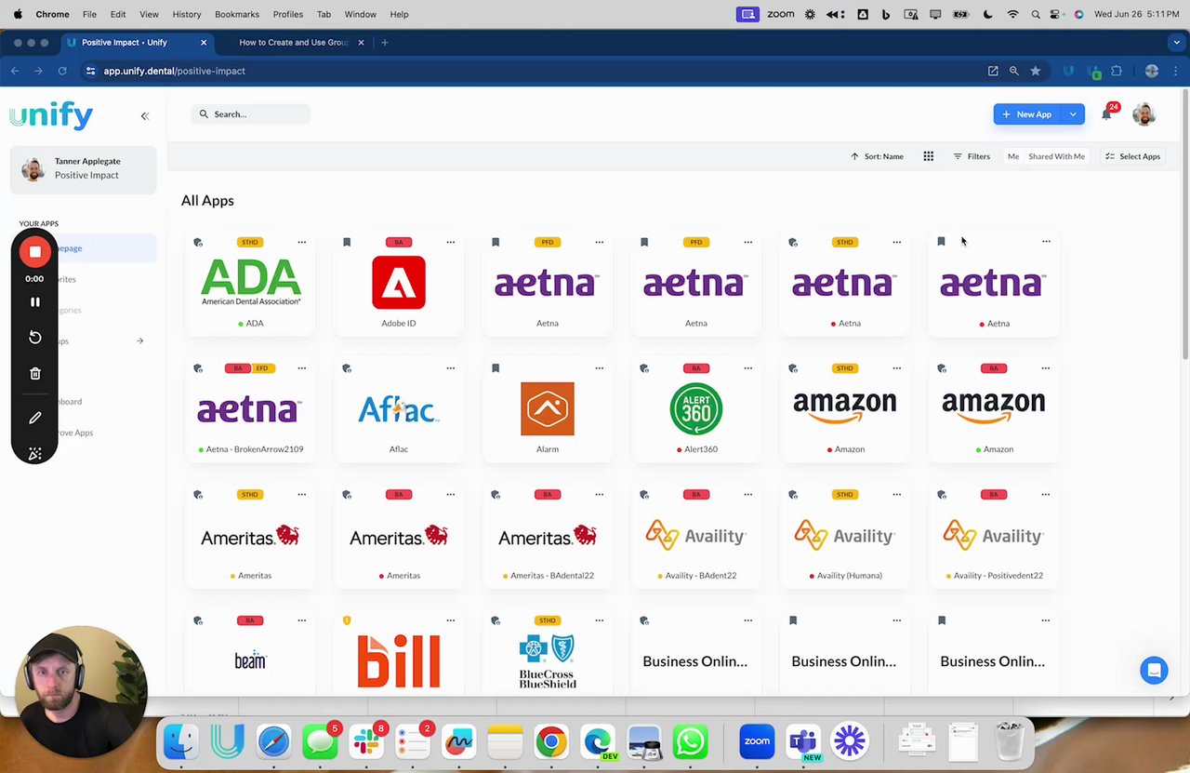Pause the recording in the recorder bar
1190x773 pixels.
(34, 302)
